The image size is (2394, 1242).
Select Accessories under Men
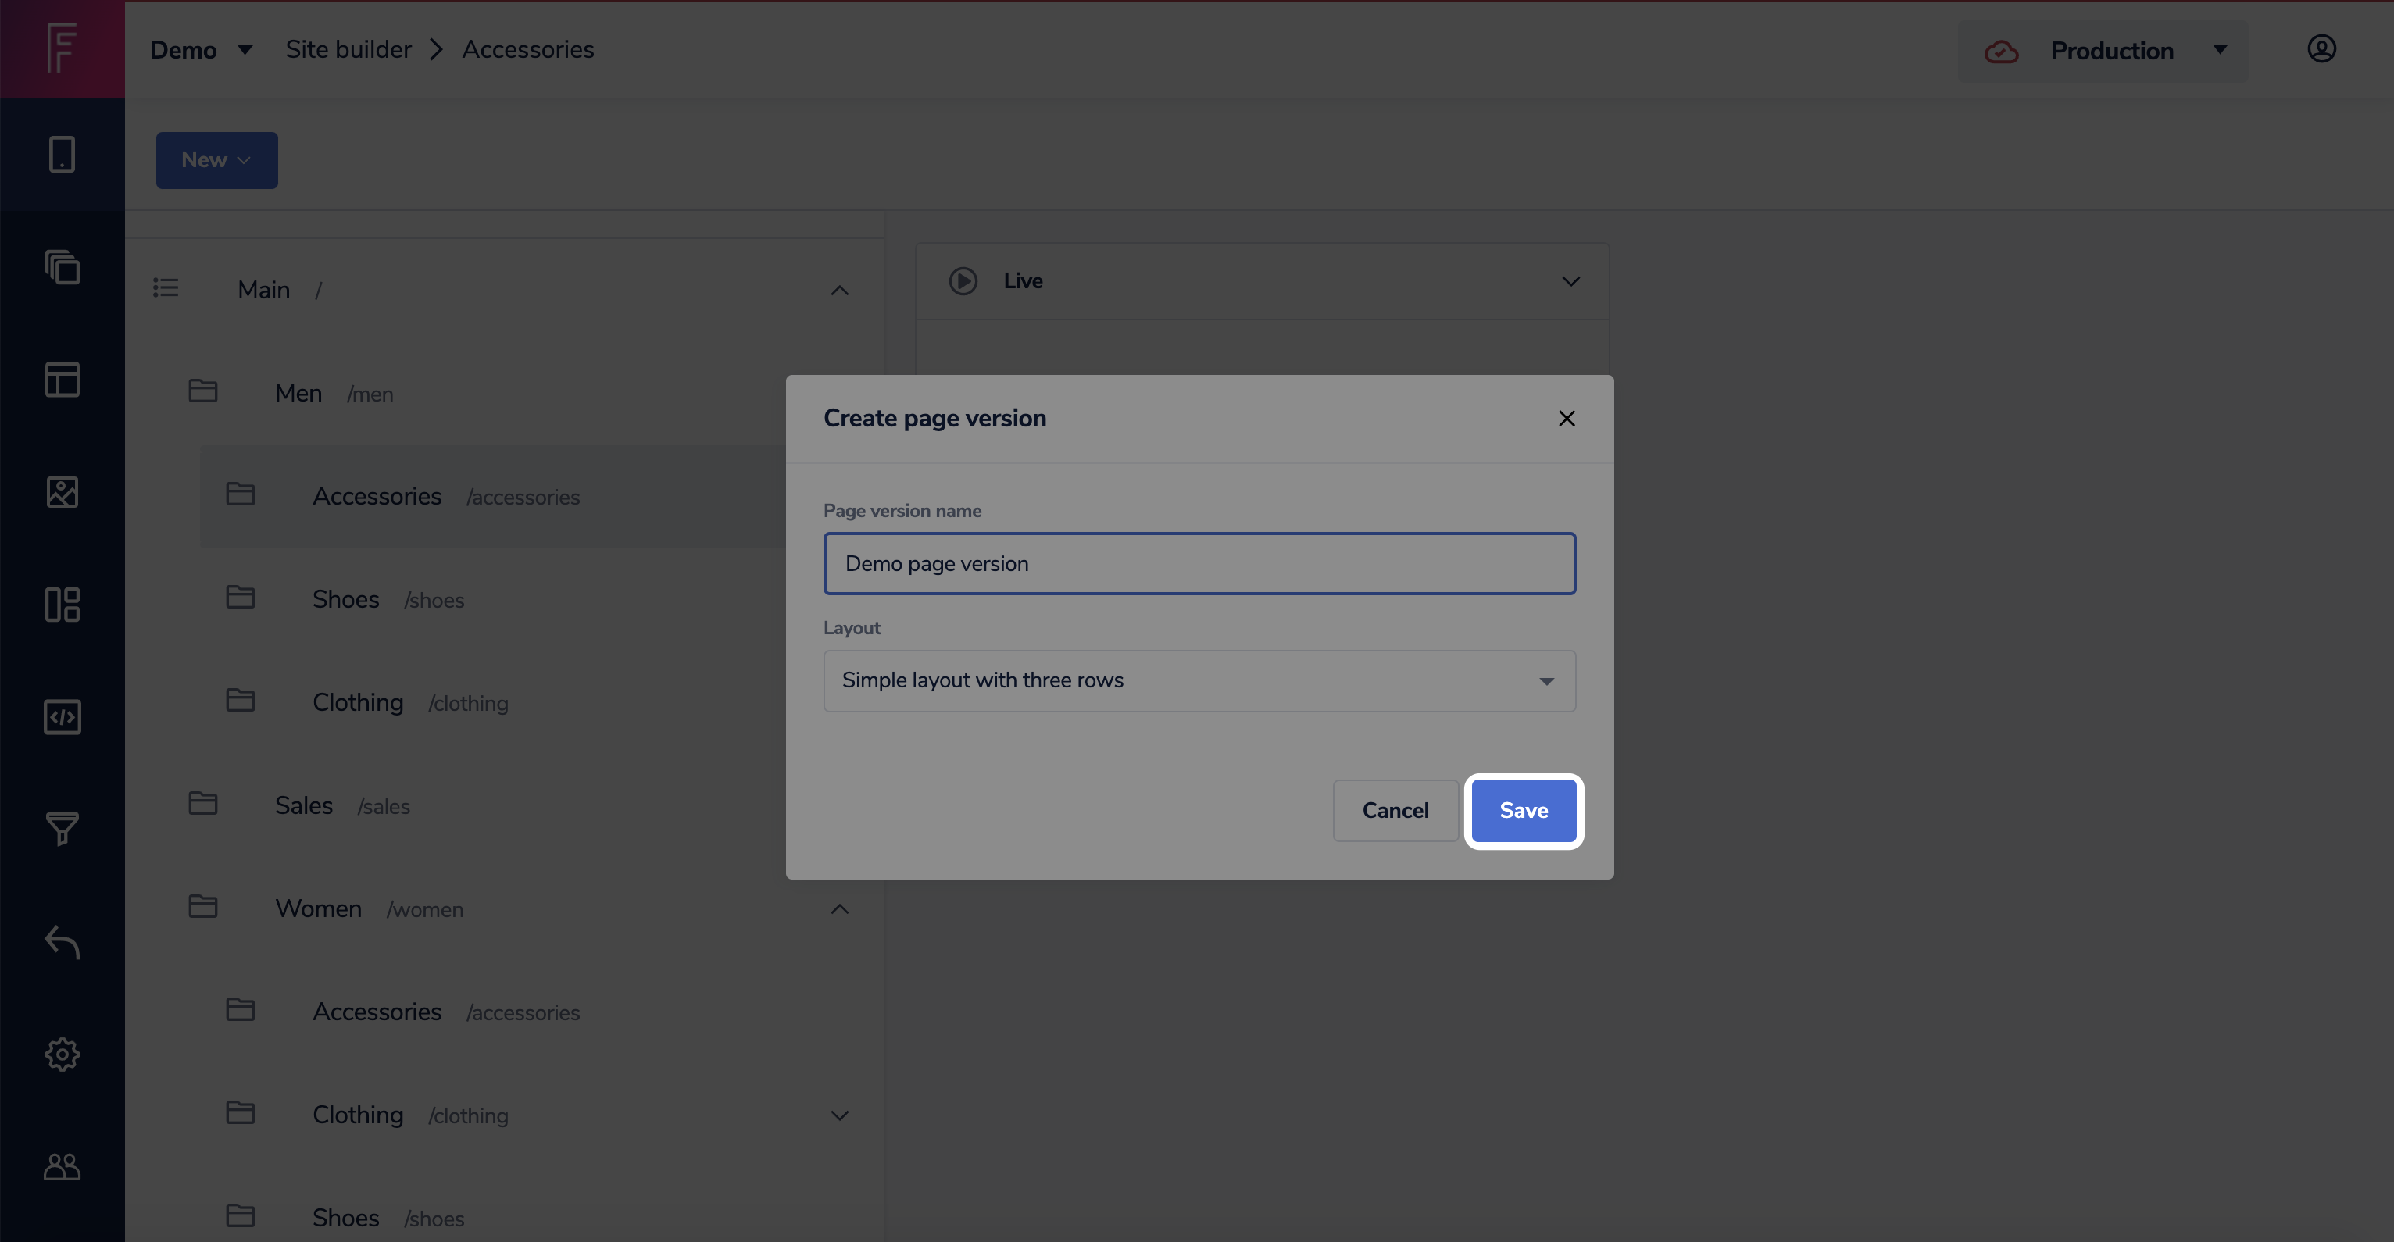[x=446, y=496]
